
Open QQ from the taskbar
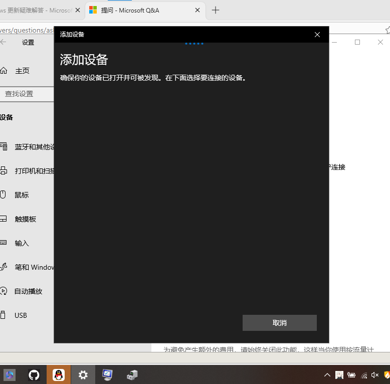coord(59,375)
